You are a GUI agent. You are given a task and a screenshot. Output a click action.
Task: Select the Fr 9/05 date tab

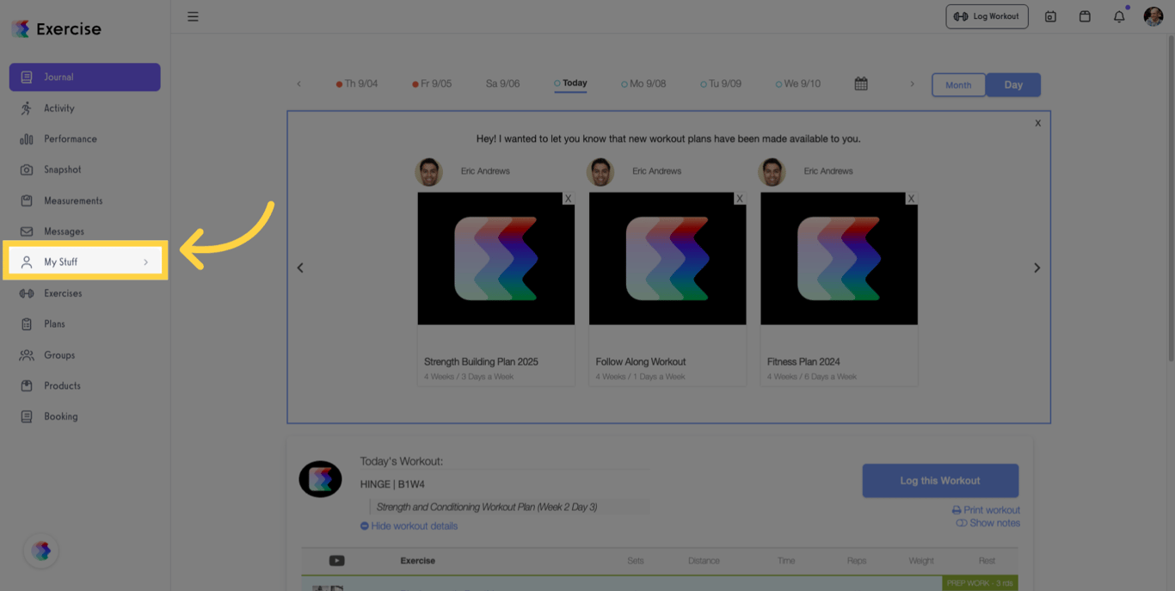coord(432,84)
